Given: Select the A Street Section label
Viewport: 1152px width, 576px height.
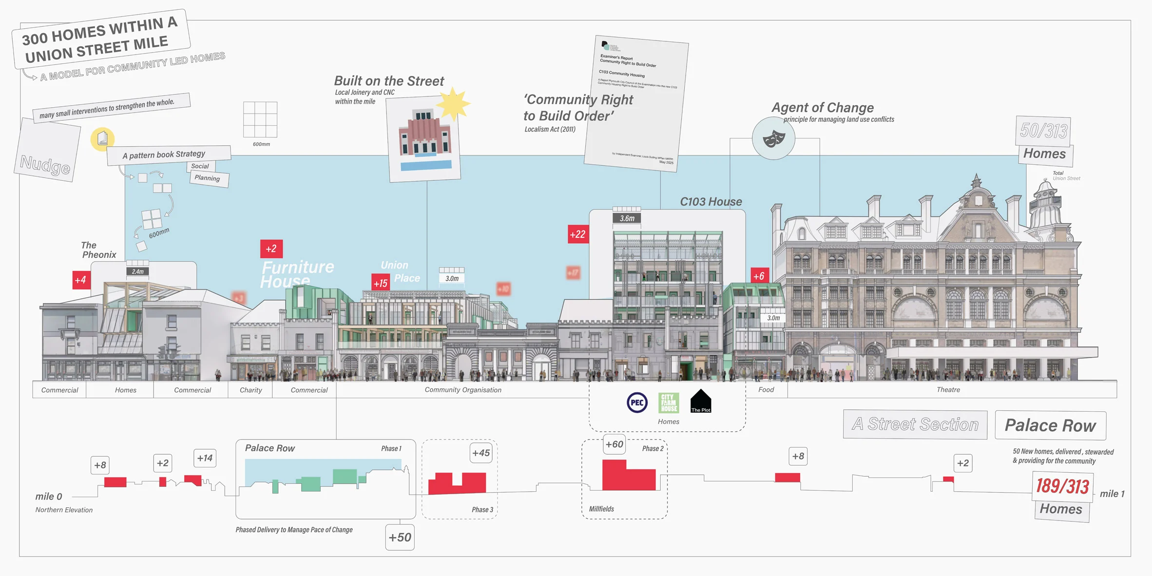Looking at the screenshot, I should point(915,424).
